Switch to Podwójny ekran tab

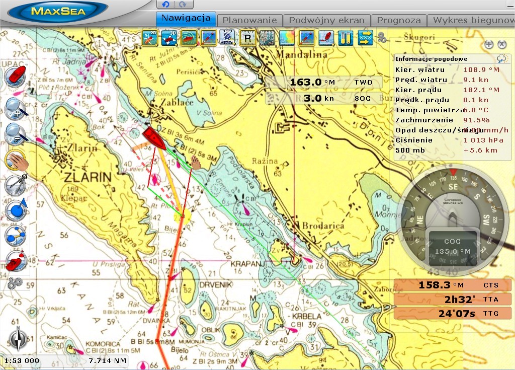coord(327,20)
